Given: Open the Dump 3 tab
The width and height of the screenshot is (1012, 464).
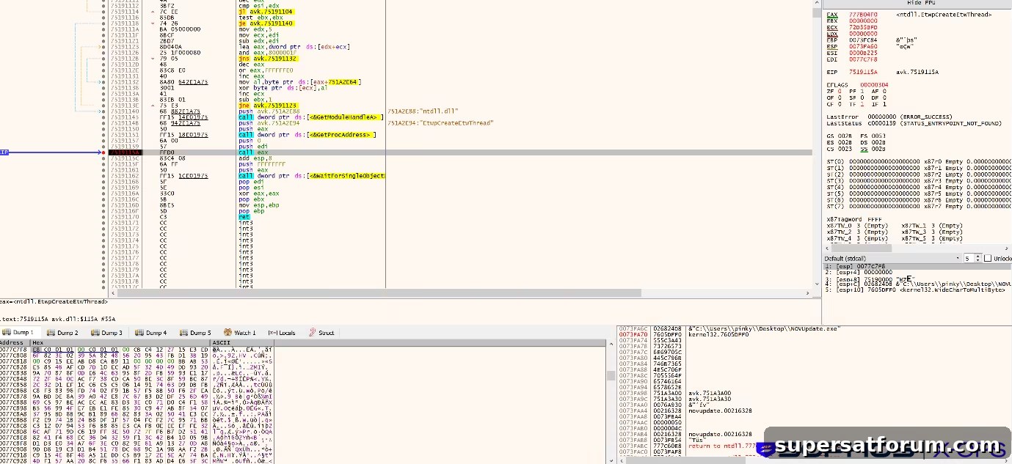Looking at the screenshot, I should tap(106, 333).
